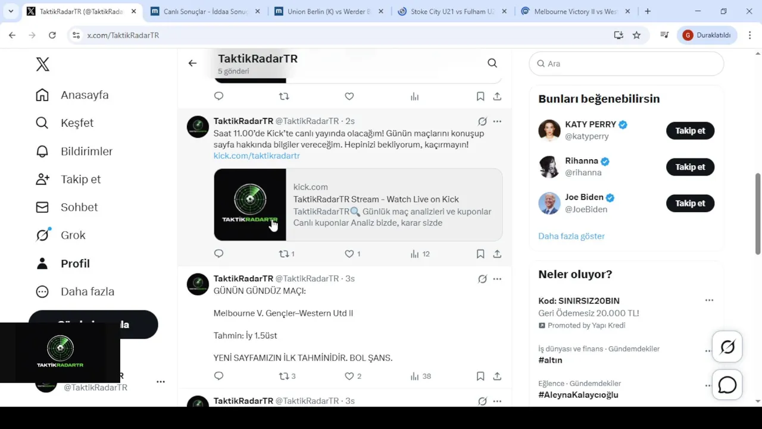The height and width of the screenshot is (429, 762).
Task: Follow Rihanna with Takip et
Action: click(690, 167)
